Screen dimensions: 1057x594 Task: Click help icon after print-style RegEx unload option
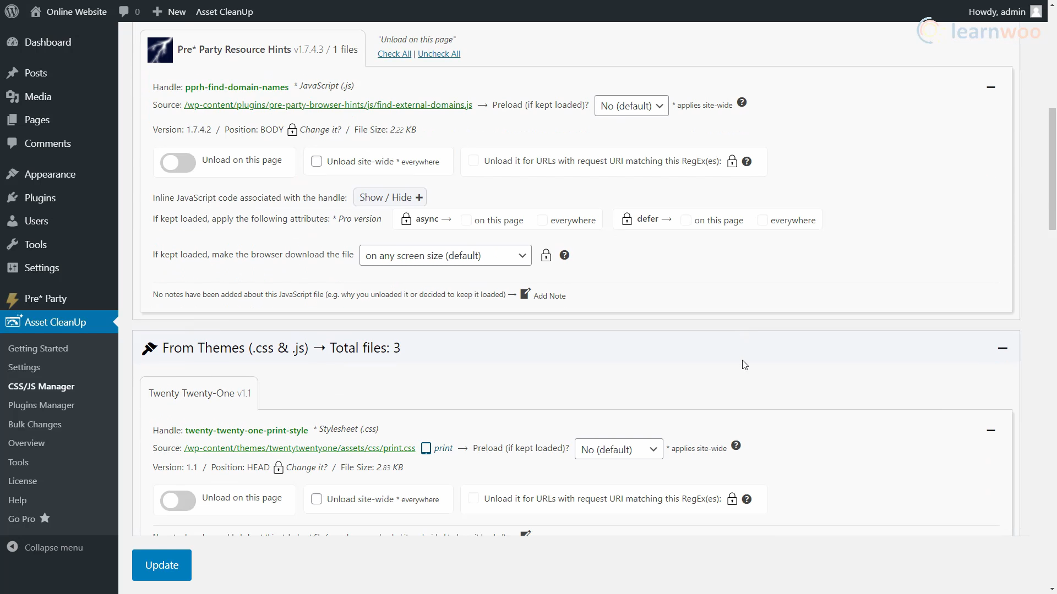pyautogui.click(x=747, y=499)
